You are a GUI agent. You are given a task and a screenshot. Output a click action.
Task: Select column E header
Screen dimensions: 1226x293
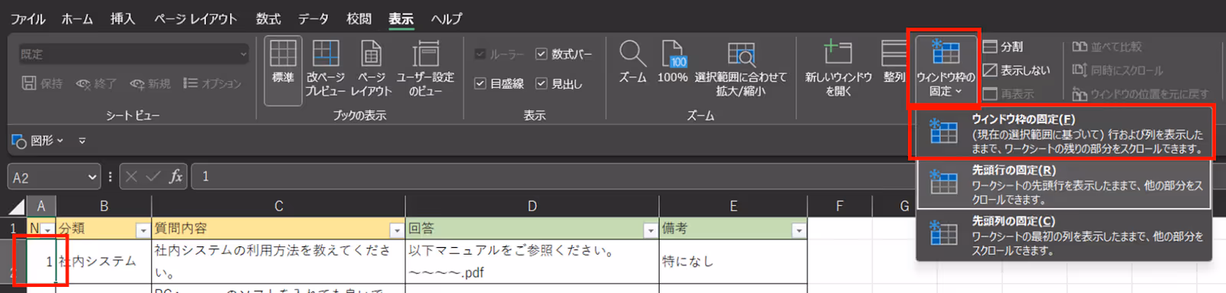click(x=733, y=207)
